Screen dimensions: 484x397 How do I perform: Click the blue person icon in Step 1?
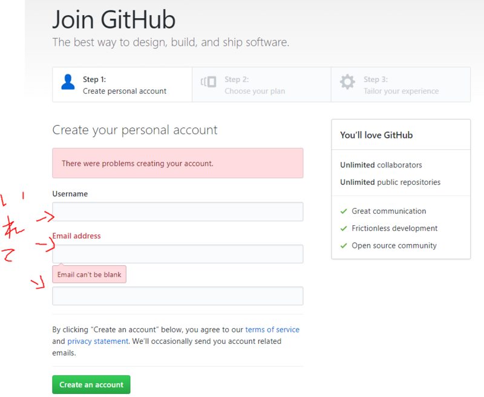click(x=68, y=82)
